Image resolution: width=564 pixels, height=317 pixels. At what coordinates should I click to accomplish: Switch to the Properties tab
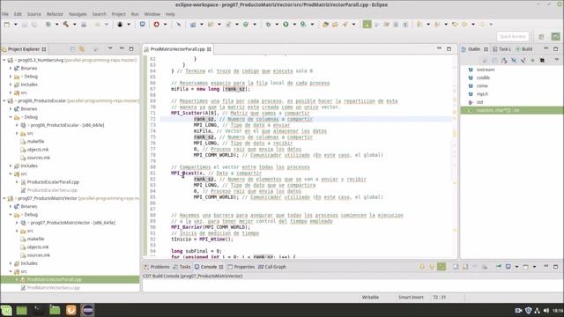point(241,267)
